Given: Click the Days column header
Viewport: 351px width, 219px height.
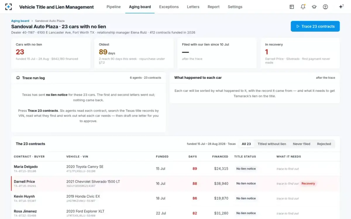Looking at the screenshot, I should click(x=193, y=157).
